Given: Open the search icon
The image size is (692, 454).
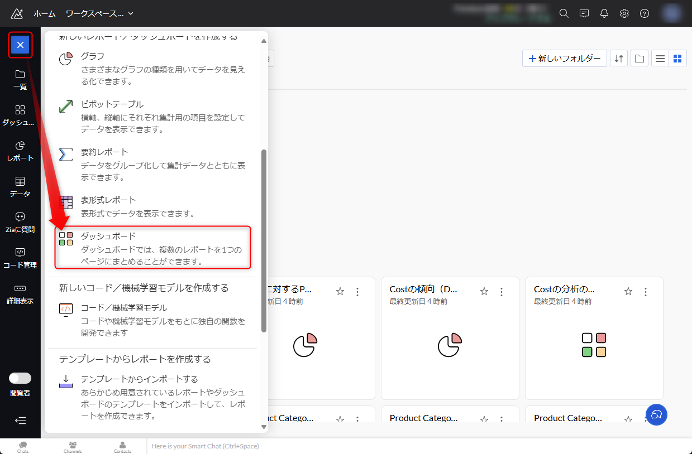Looking at the screenshot, I should coord(564,13).
